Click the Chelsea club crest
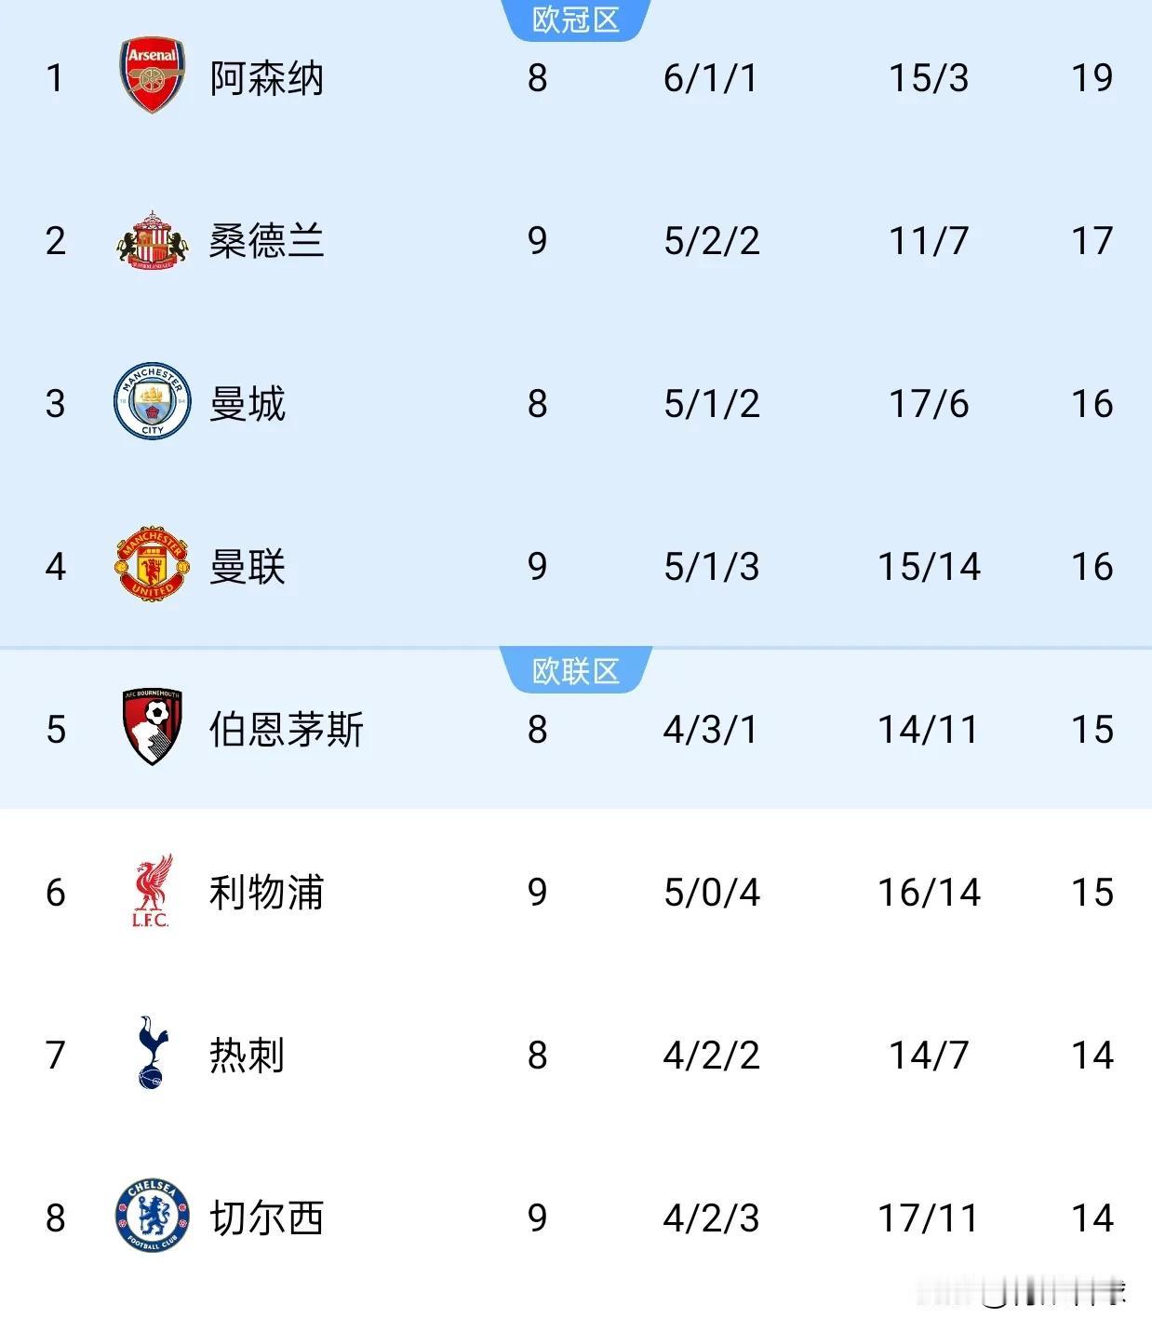Viewport: 1152px width, 1332px height. tap(153, 1217)
